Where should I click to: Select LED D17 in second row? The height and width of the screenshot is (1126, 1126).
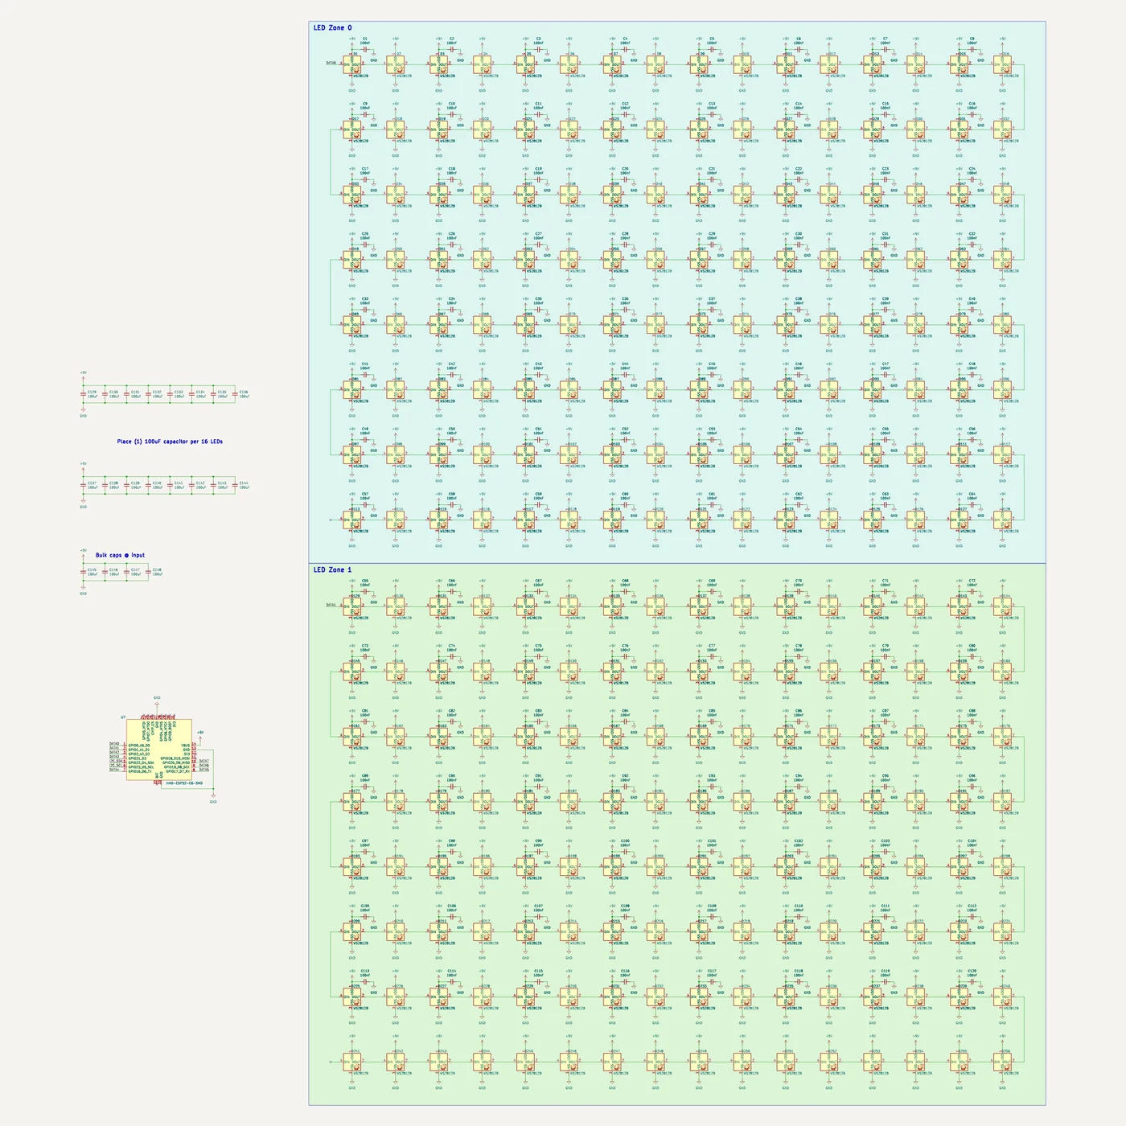click(x=351, y=129)
